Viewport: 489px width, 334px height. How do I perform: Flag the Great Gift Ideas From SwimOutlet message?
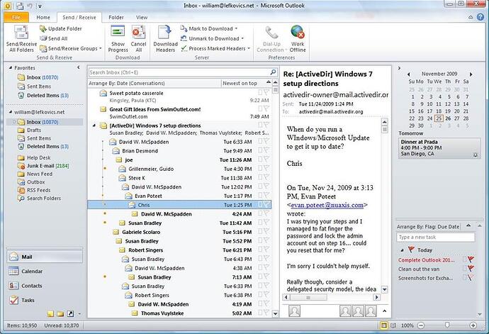[266, 108]
